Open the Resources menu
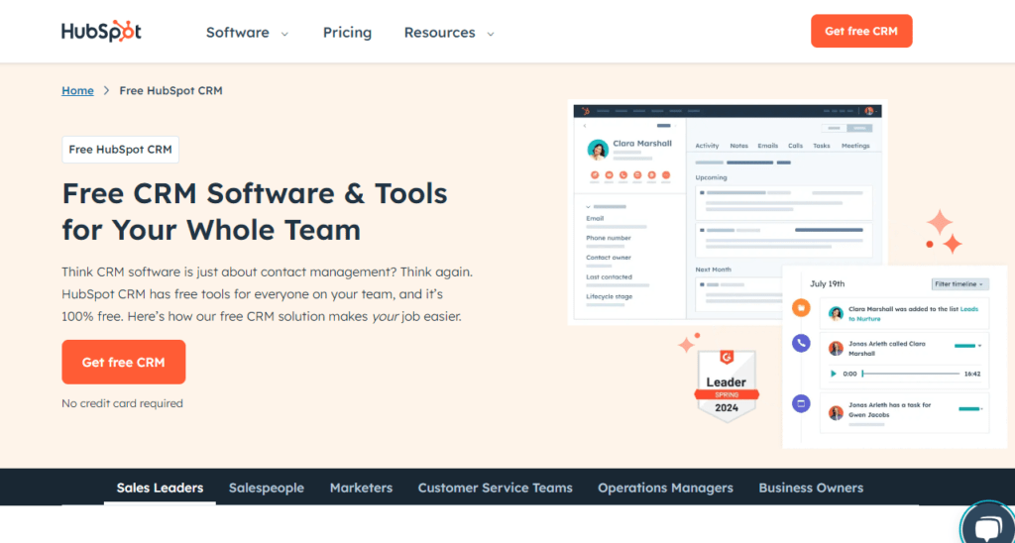Image resolution: width=1015 pixels, height=543 pixels. click(x=439, y=33)
